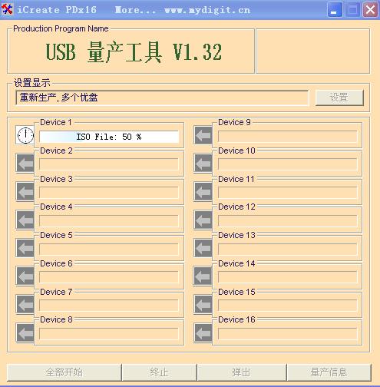Click the 设置显示 group label
This screenshot has height=387, width=380.
(x=32, y=83)
